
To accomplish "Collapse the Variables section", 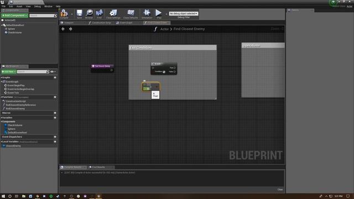I will pos(2,118).
